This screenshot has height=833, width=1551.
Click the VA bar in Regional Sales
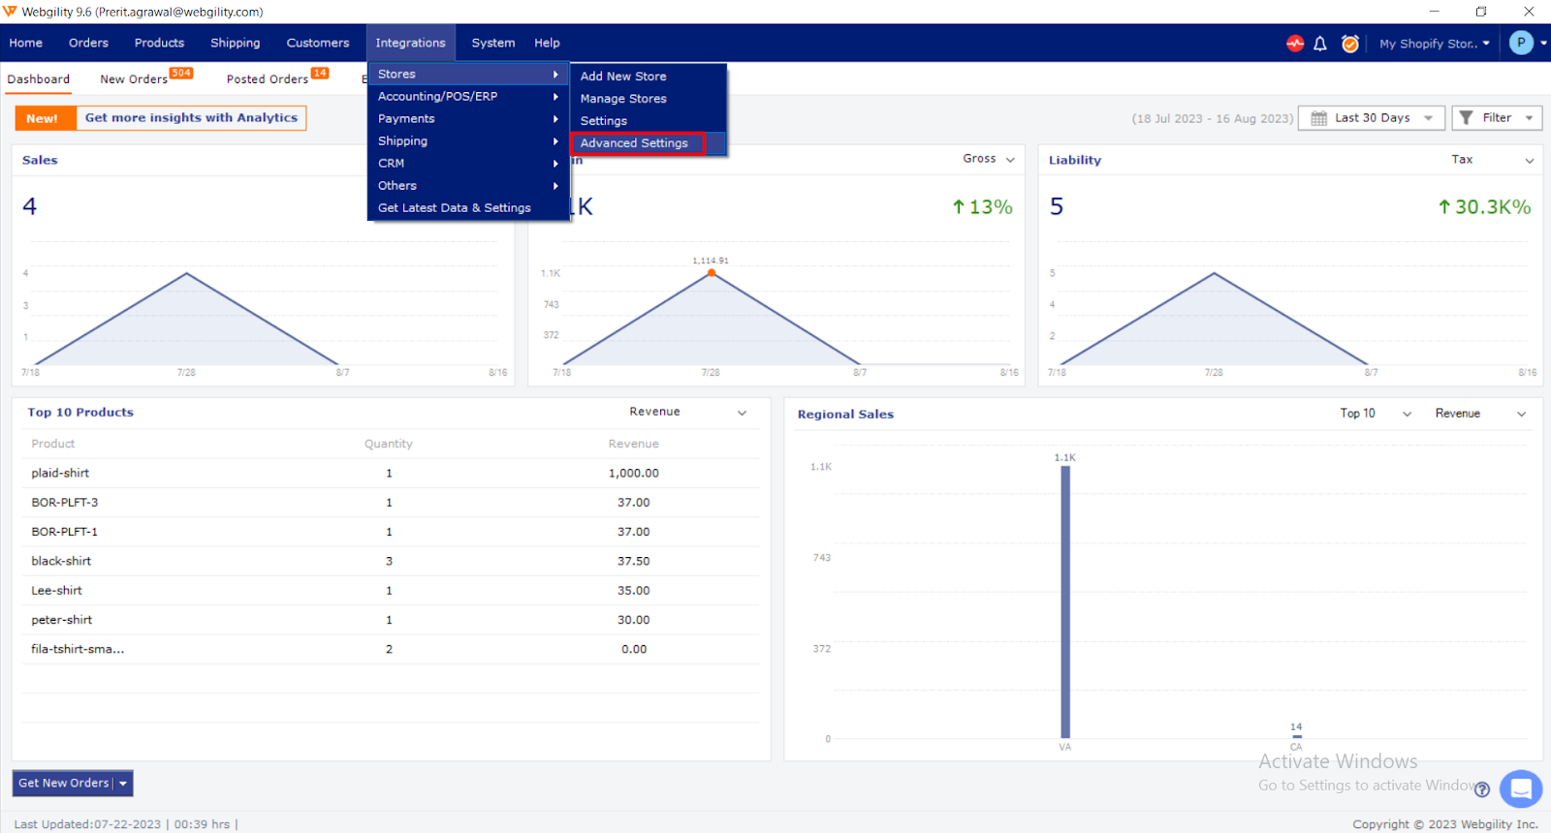point(1065,602)
